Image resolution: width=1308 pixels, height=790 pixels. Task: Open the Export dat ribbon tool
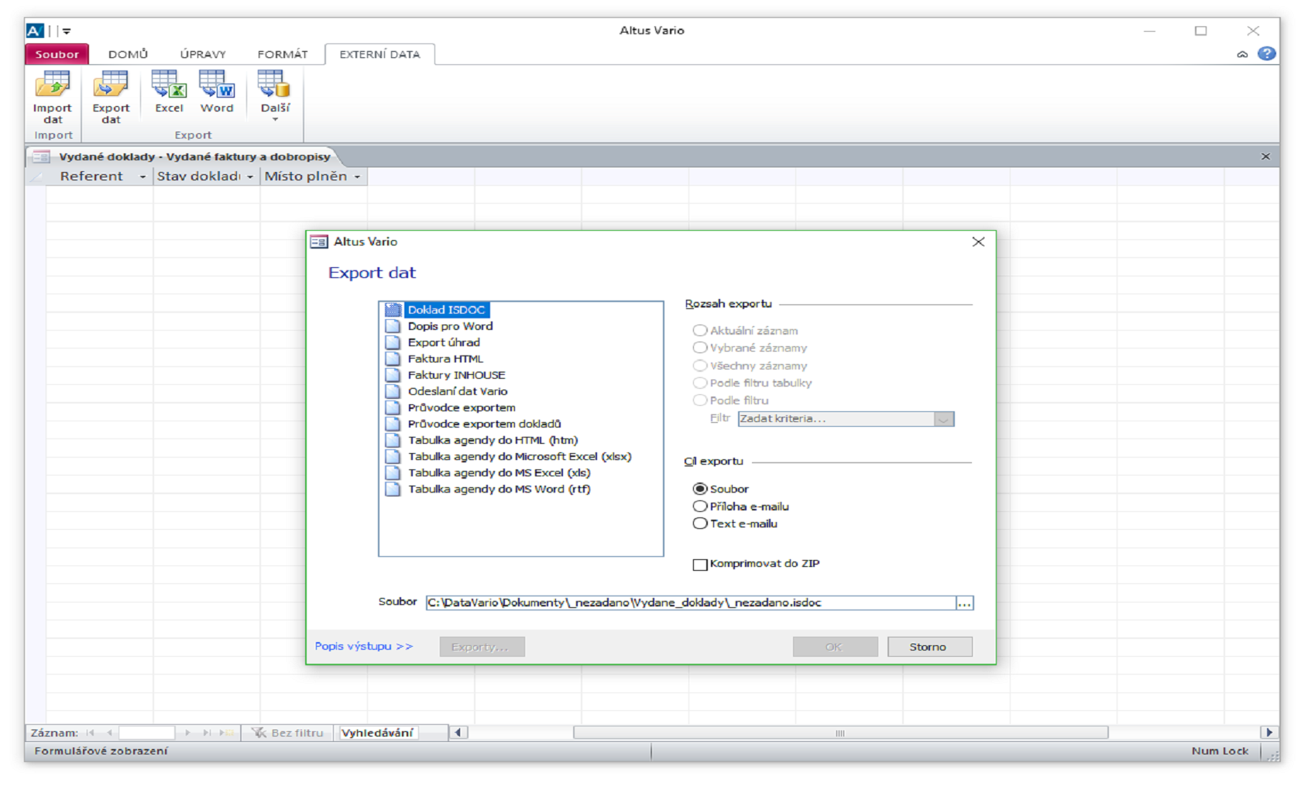pyautogui.click(x=111, y=97)
